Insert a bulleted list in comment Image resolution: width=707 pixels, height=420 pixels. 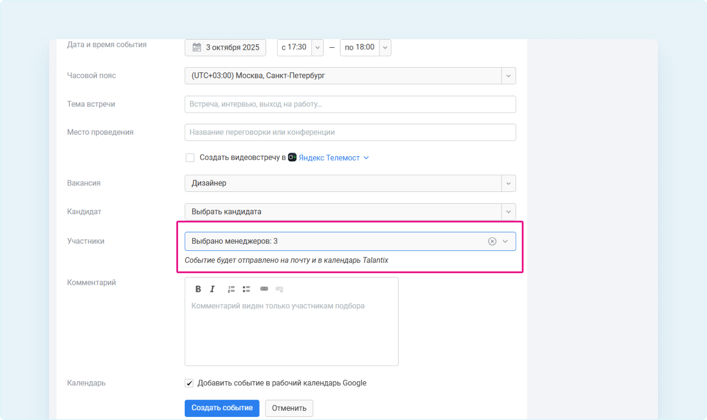(x=246, y=289)
